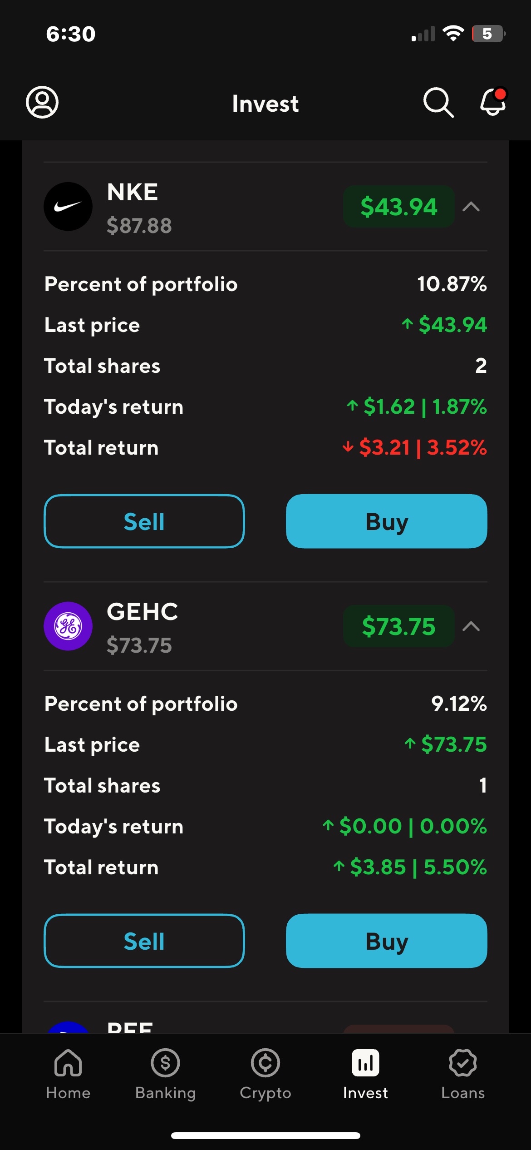Open the Loans tab

463,1074
